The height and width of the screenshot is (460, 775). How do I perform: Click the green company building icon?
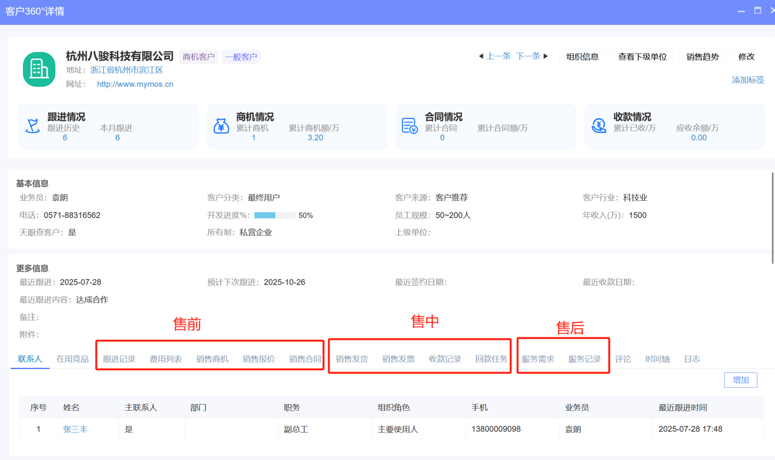point(39,69)
